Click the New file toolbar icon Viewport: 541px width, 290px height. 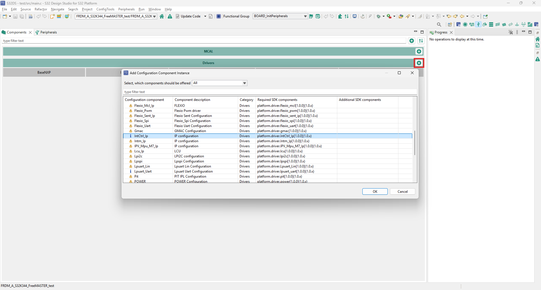click(5, 16)
